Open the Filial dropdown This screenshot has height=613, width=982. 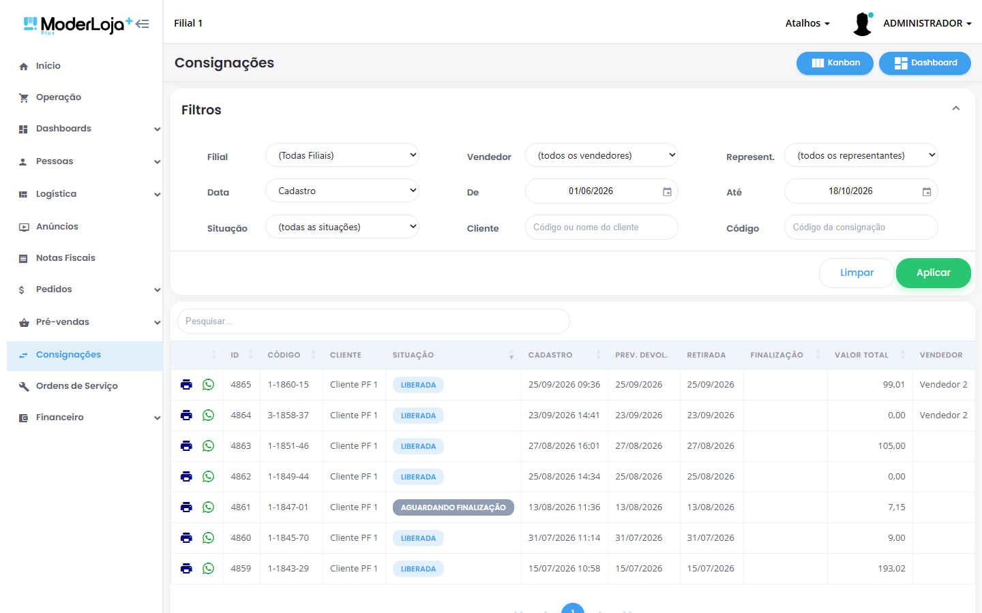(x=342, y=155)
